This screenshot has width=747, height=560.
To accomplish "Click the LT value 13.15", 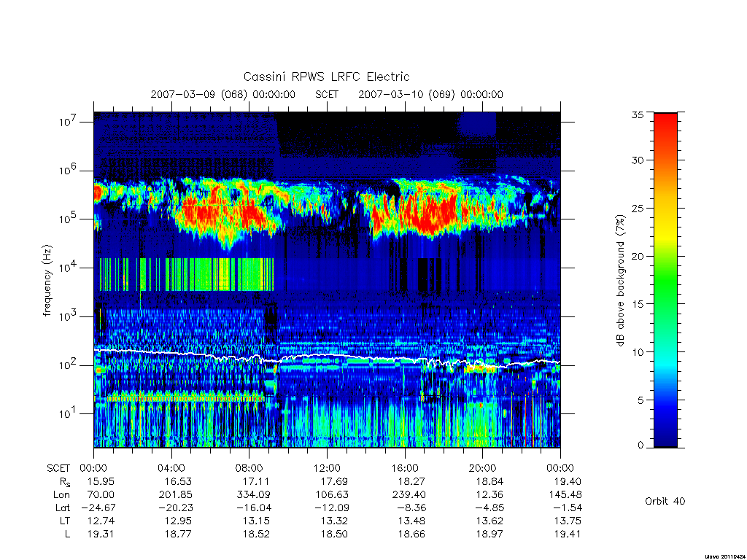I will (x=256, y=521).
